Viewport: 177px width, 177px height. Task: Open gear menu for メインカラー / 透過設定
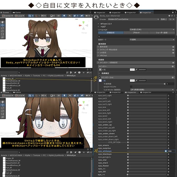click(173, 63)
